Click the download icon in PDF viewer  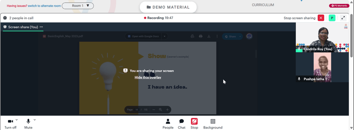[209, 36]
